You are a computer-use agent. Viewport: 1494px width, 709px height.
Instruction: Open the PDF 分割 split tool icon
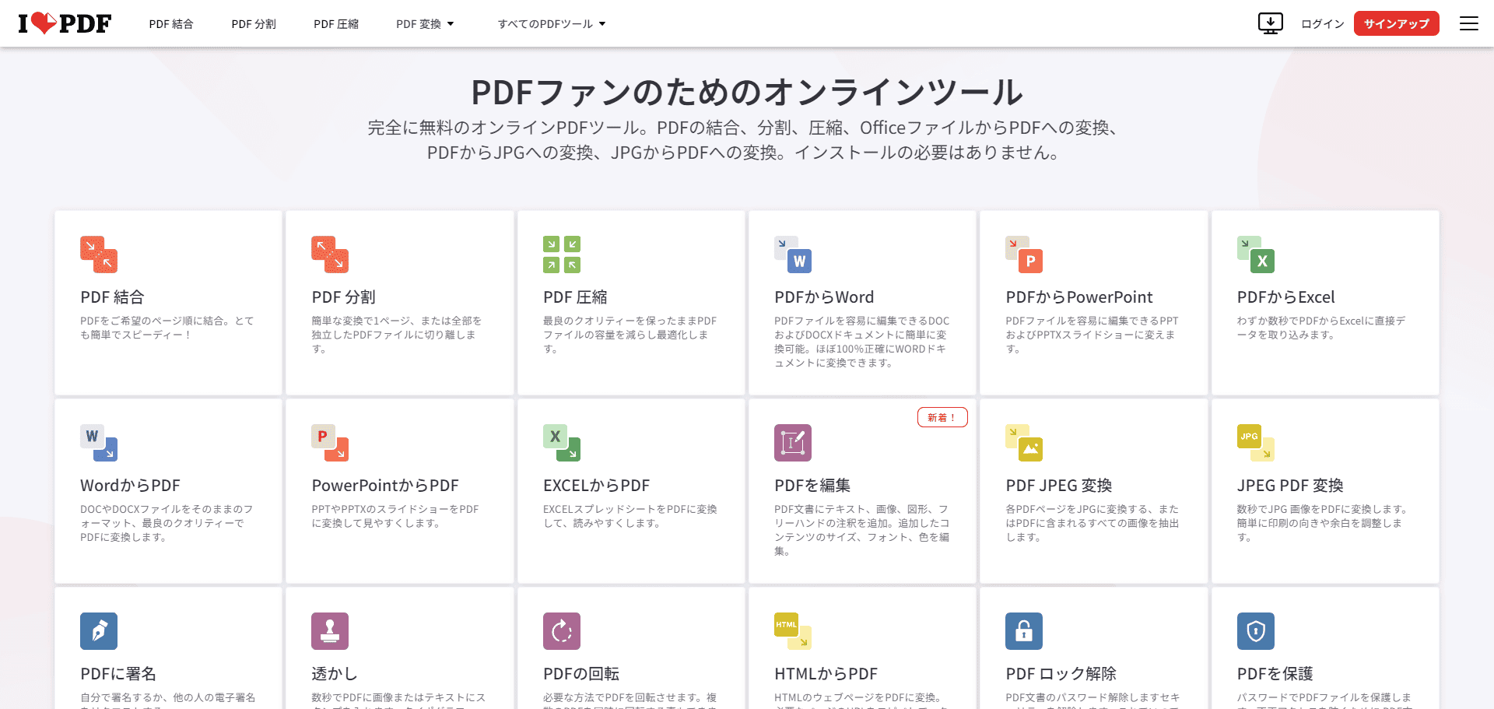pyautogui.click(x=330, y=254)
